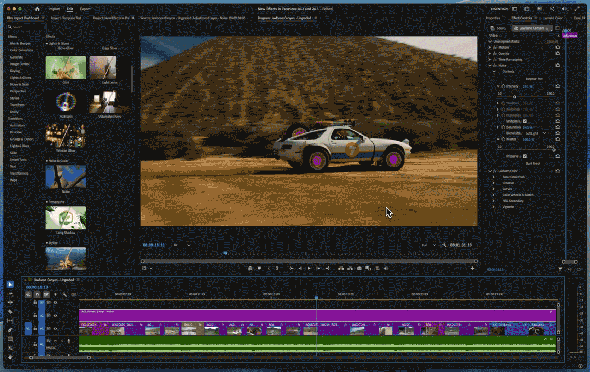Screen dimensions: 590x372
Task: Select Noise & Grain effects category
Action: (20, 84)
